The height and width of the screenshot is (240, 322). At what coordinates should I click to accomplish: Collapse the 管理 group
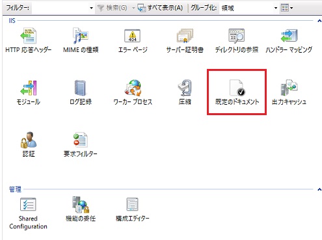(319, 189)
